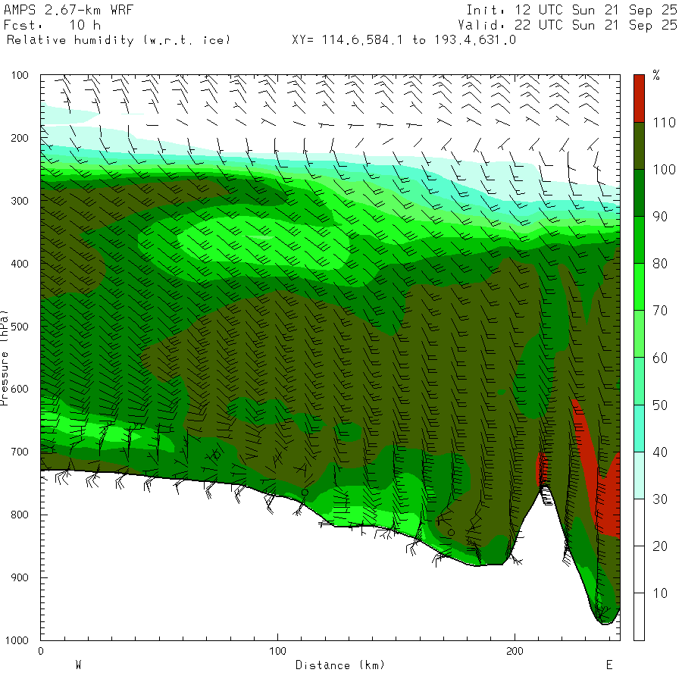Click the 400 hPa pressure tick label
The width and height of the screenshot is (682, 682).
click(20, 264)
